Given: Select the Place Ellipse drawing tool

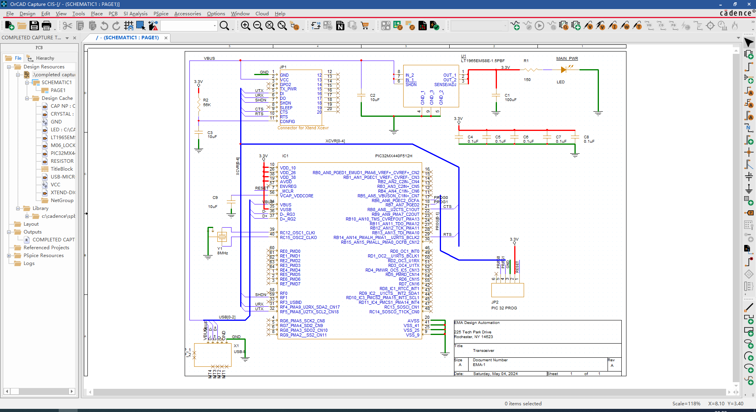Looking at the screenshot, I should pos(749,344).
